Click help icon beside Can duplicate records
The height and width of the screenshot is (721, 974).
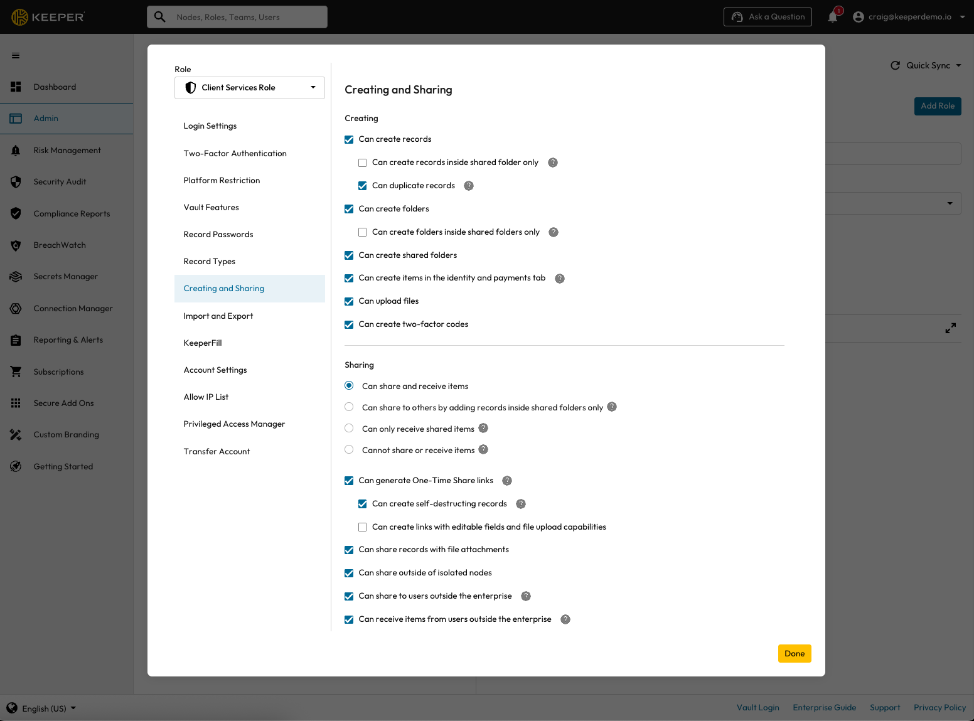pos(469,186)
